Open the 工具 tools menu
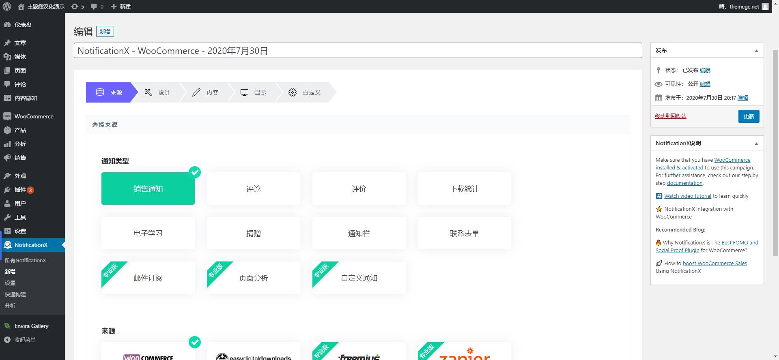Screen dimensions: 779x360 32,217
